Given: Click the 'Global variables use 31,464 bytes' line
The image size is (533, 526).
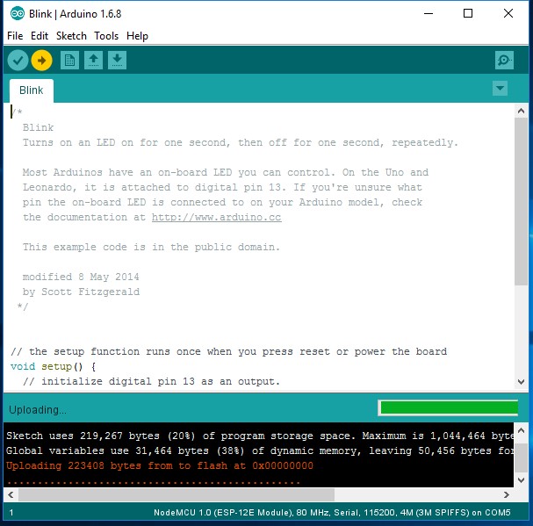Looking at the screenshot, I should [260, 450].
